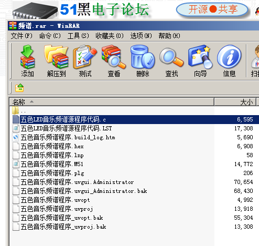Click the 删除 (Delete) trash icon
Image resolution: width=259 pixels, height=246 pixels.
point(143,57)
